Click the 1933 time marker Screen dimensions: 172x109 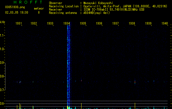point(50,23)
